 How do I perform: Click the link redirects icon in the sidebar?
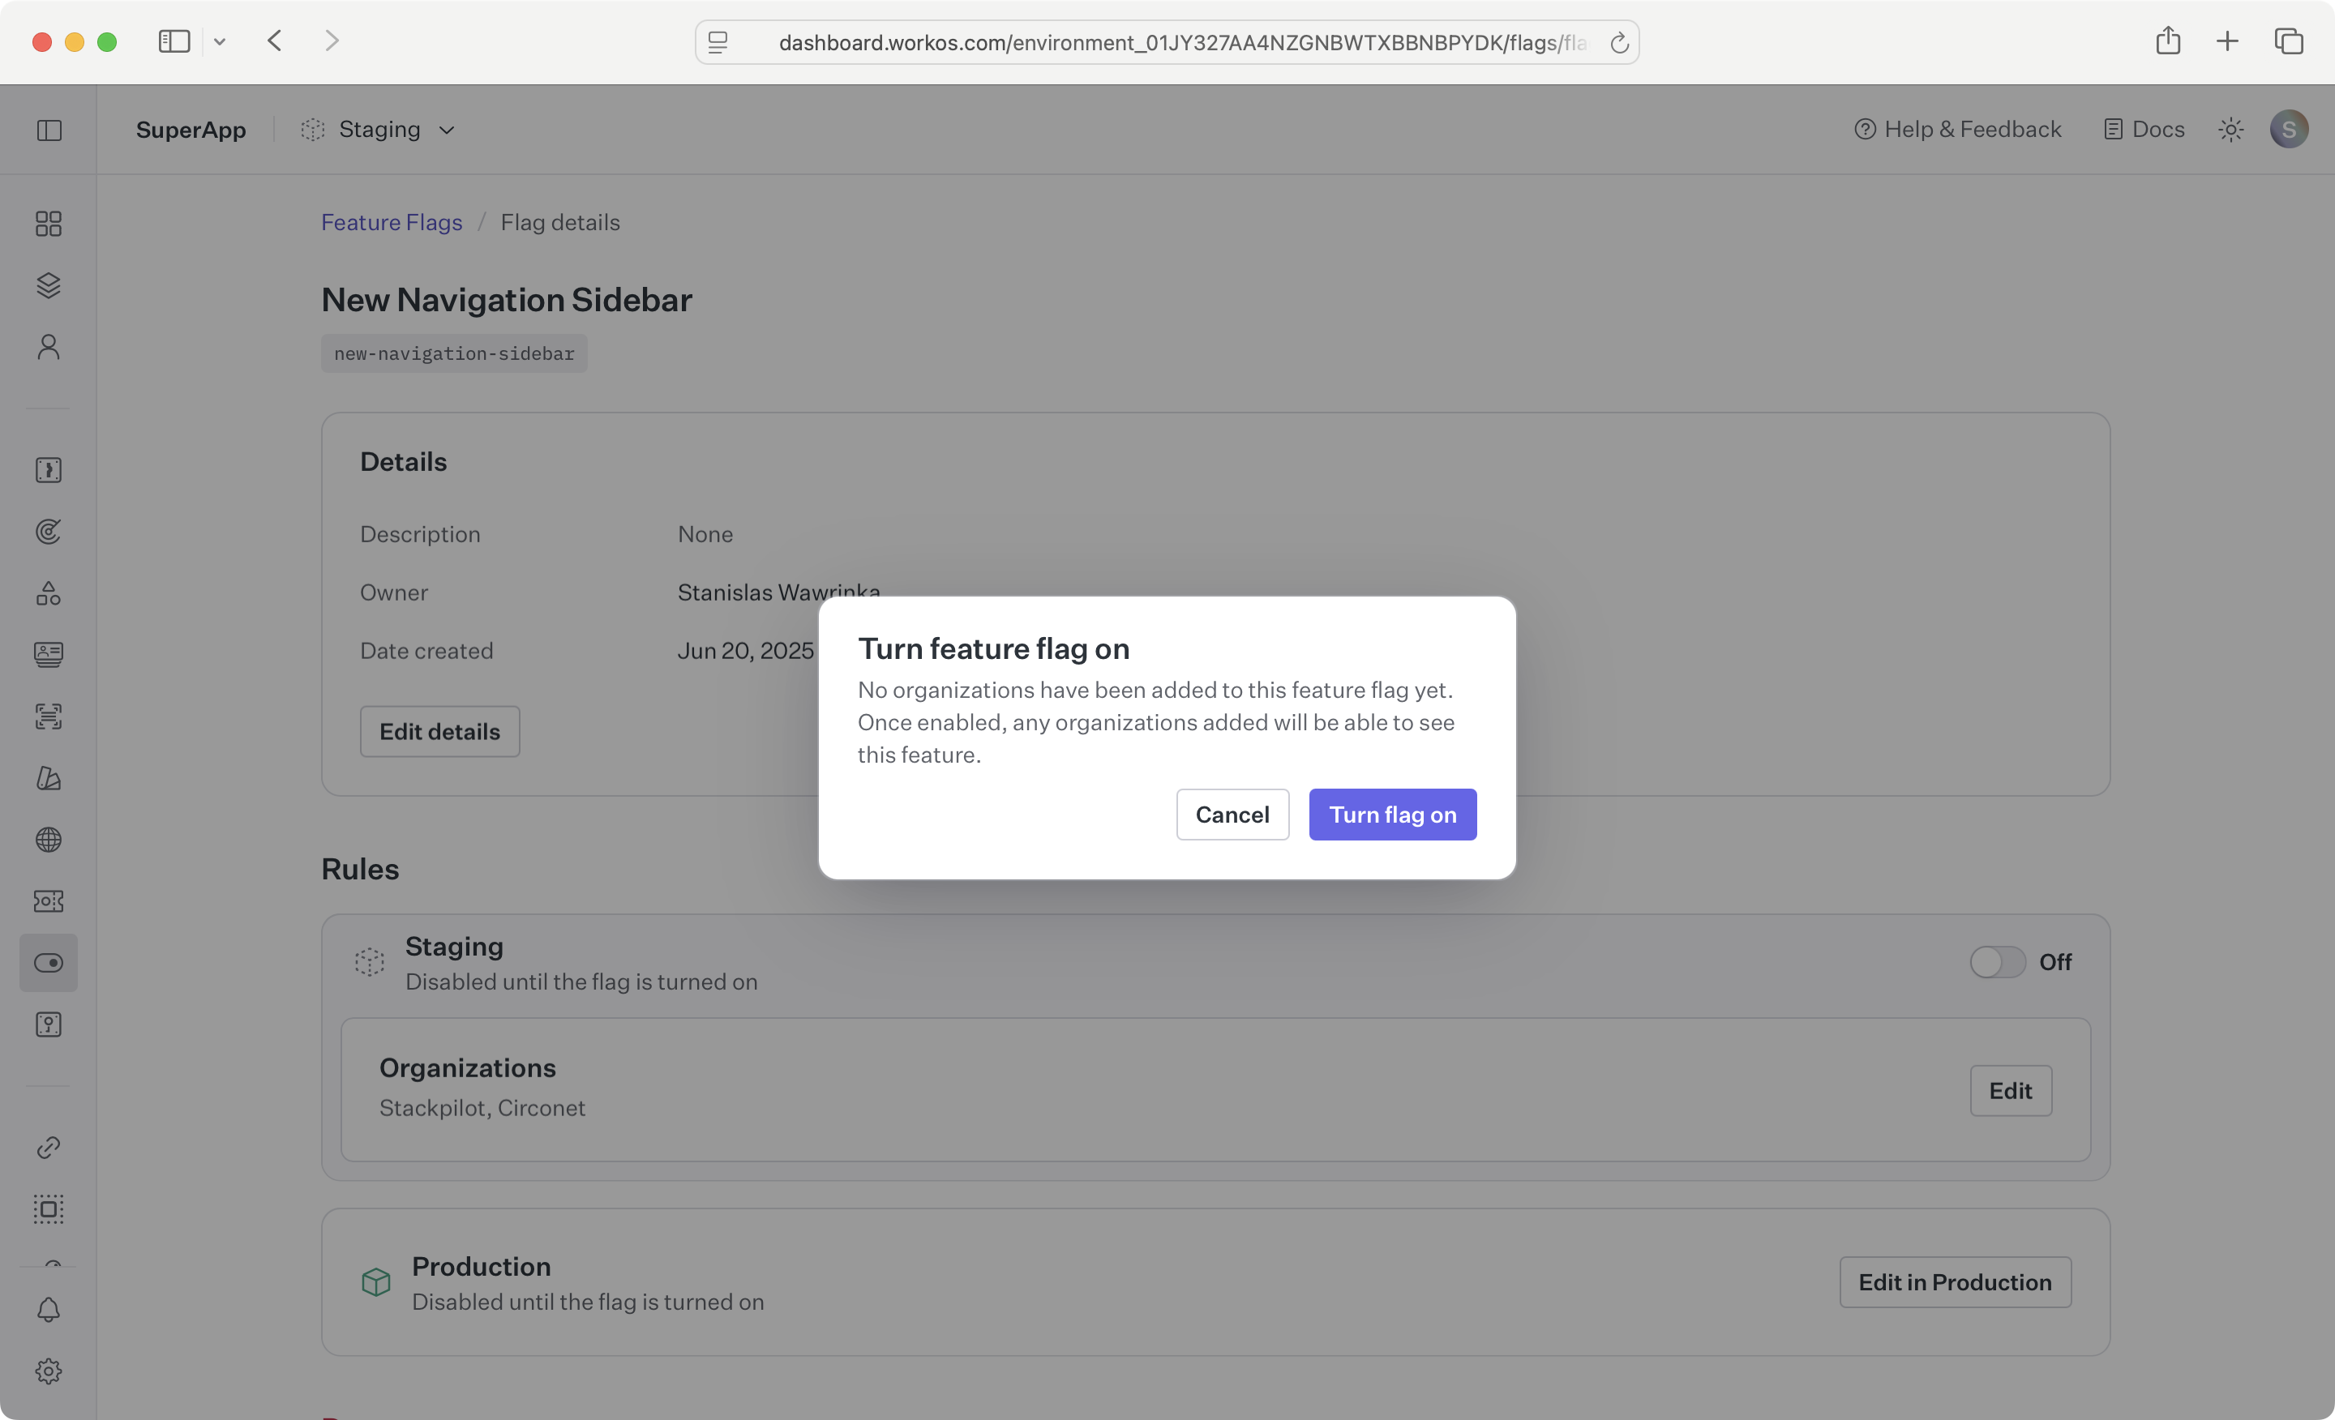click(x=49, y=1147)
